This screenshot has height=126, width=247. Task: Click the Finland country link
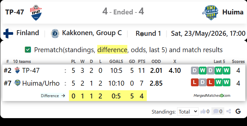28,33
